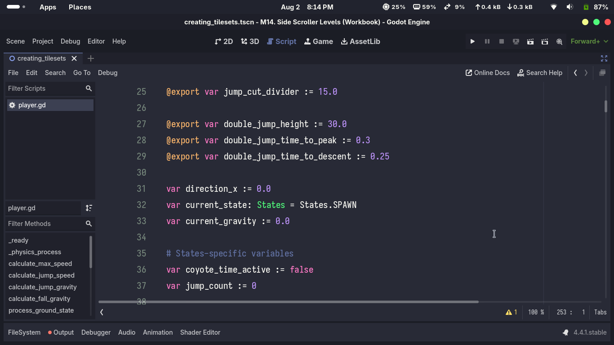Screen dimensions: 614x345
Task: Open the Debugger bottom panel
Action: click(96, 332)
